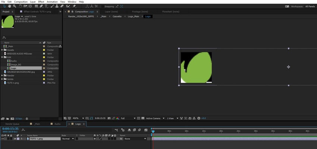The width and height of the screenshot is (317, 149).
Task: Toggle the Region of Interest button
Action: pyautogui.click(x=138, y=119)
